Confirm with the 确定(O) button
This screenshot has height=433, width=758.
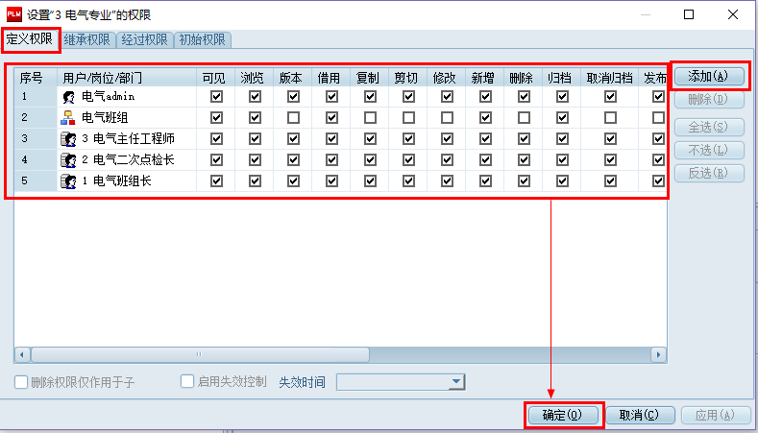(564, 415)
